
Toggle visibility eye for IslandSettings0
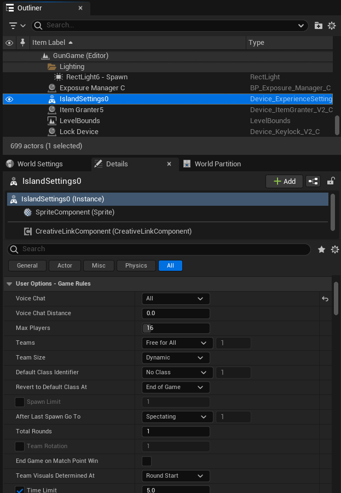(x=9, y=99)
